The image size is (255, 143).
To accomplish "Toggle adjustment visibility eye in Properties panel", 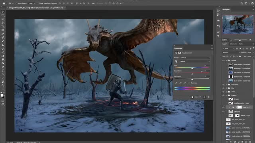I will click(x=204, y=97).
